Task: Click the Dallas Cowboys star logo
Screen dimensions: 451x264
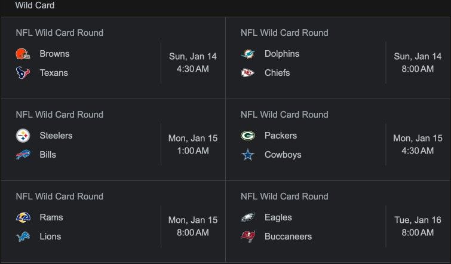Action: (248, 155)
